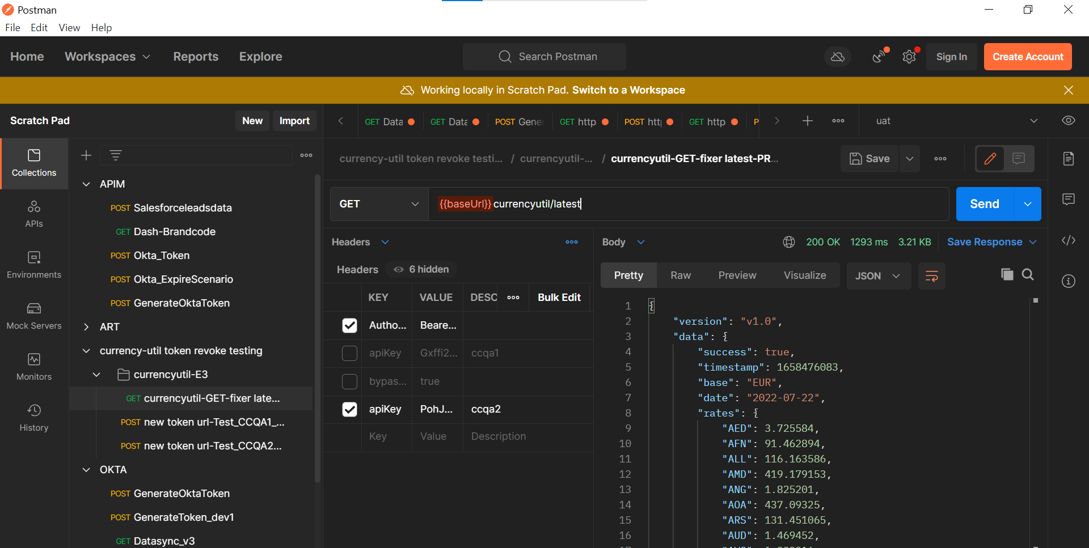Expand the ART collection
The width and height of the screenshot is (1089, 548).
pyautogui.click(x=86, y=327)
